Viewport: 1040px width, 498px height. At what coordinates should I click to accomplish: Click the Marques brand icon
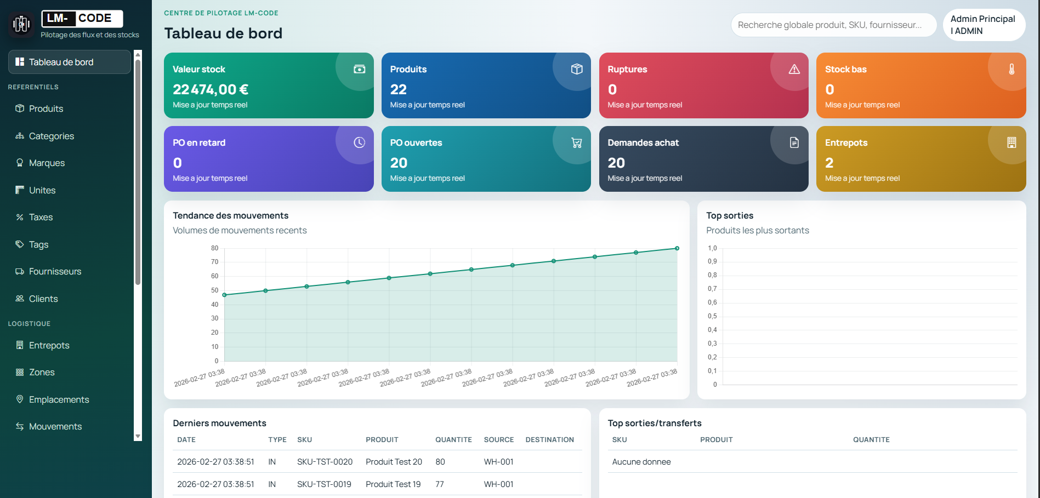click(x=19, y=163)
